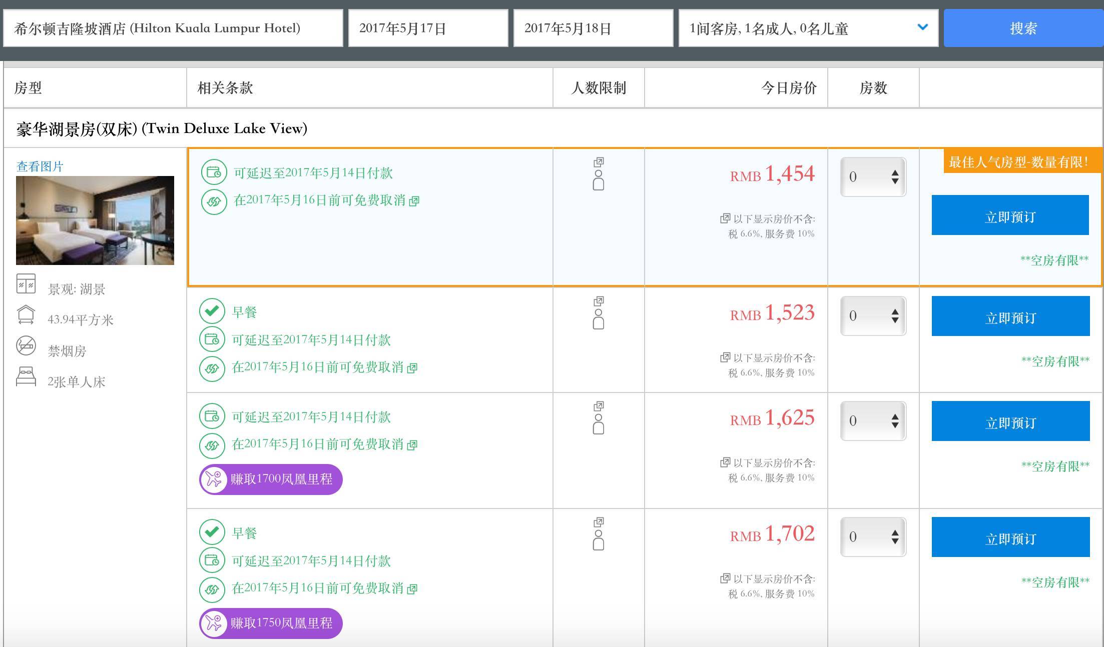Click the Twin Deluxe Lake View room title
1104x647 pixels.
[x=162, y=128]
